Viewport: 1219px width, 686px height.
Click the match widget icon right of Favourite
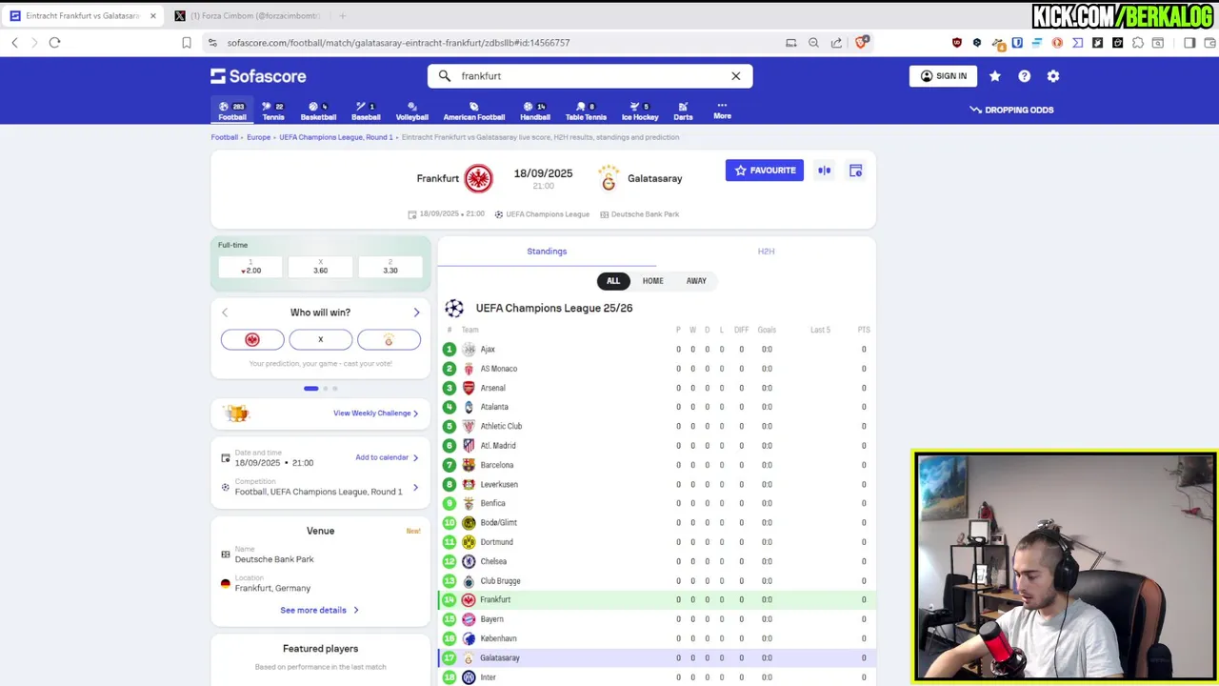(x=855, y=171)
